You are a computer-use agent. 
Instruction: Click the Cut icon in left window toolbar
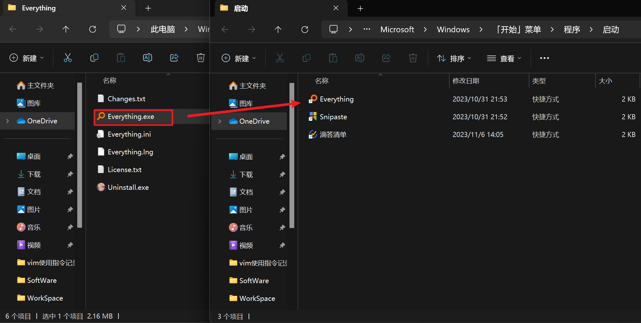[67, 58]
